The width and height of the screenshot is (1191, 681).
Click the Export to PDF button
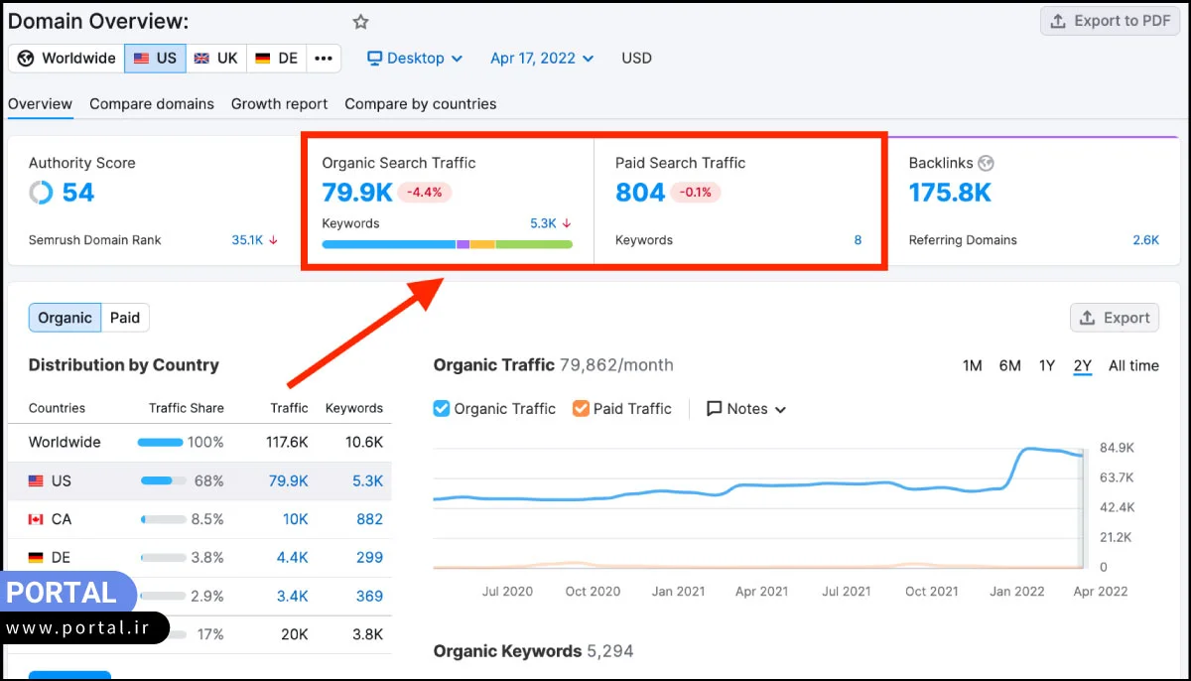pyautogui.click(x=1109, y=20)
